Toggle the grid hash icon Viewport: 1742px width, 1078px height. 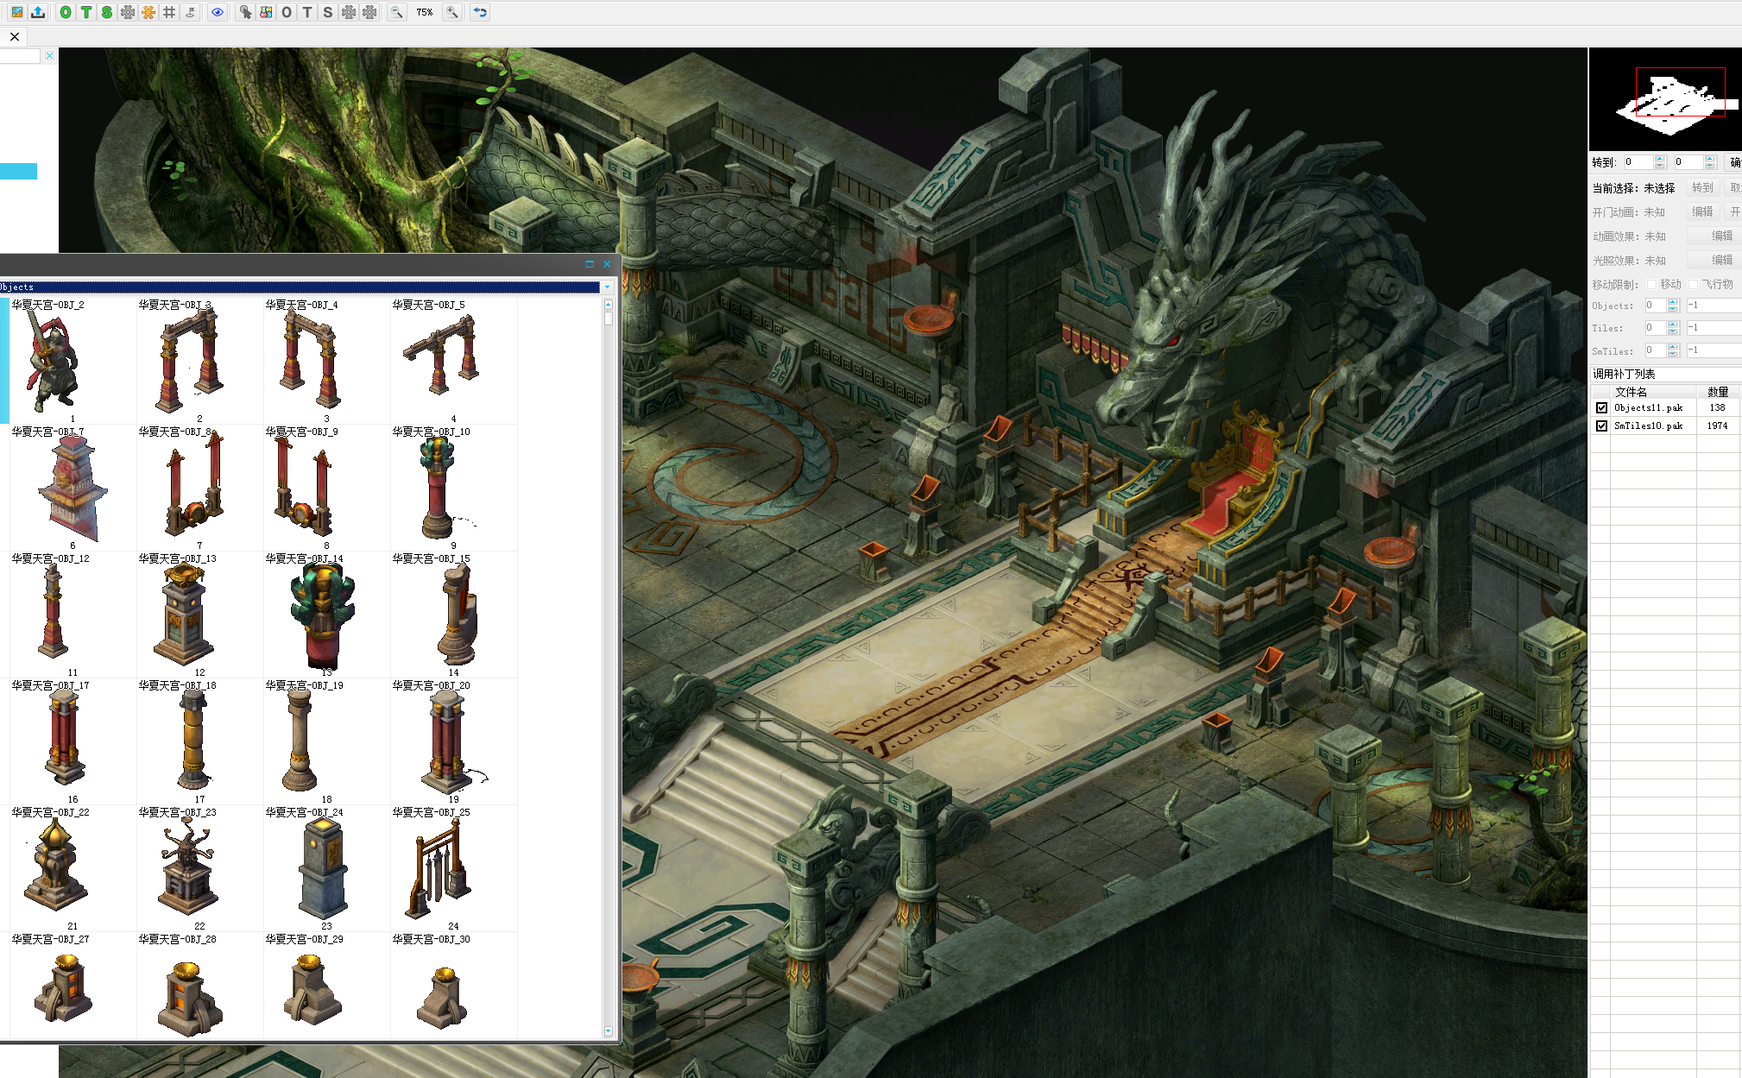point(169,12)
